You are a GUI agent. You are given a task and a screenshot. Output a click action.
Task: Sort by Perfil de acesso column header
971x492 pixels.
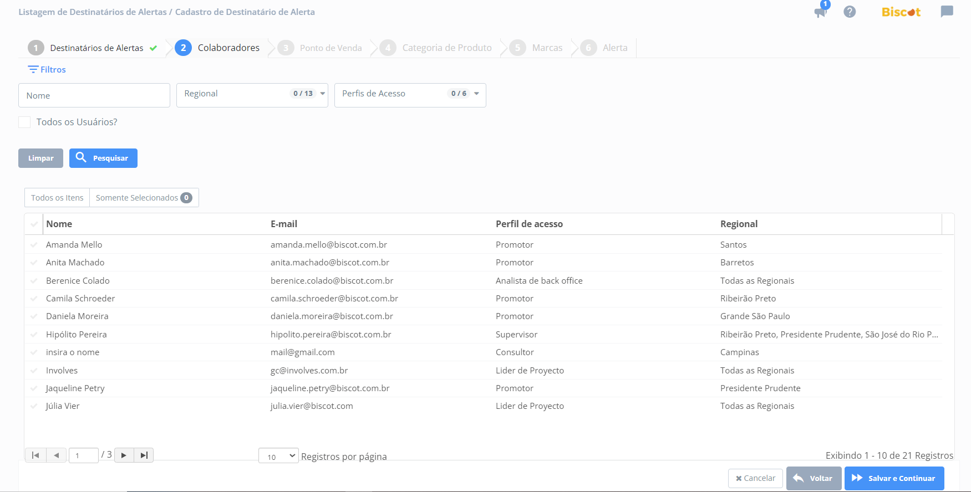click(x=529, y=224)
